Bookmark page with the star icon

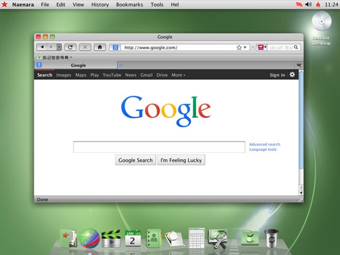tap(239, 48)
